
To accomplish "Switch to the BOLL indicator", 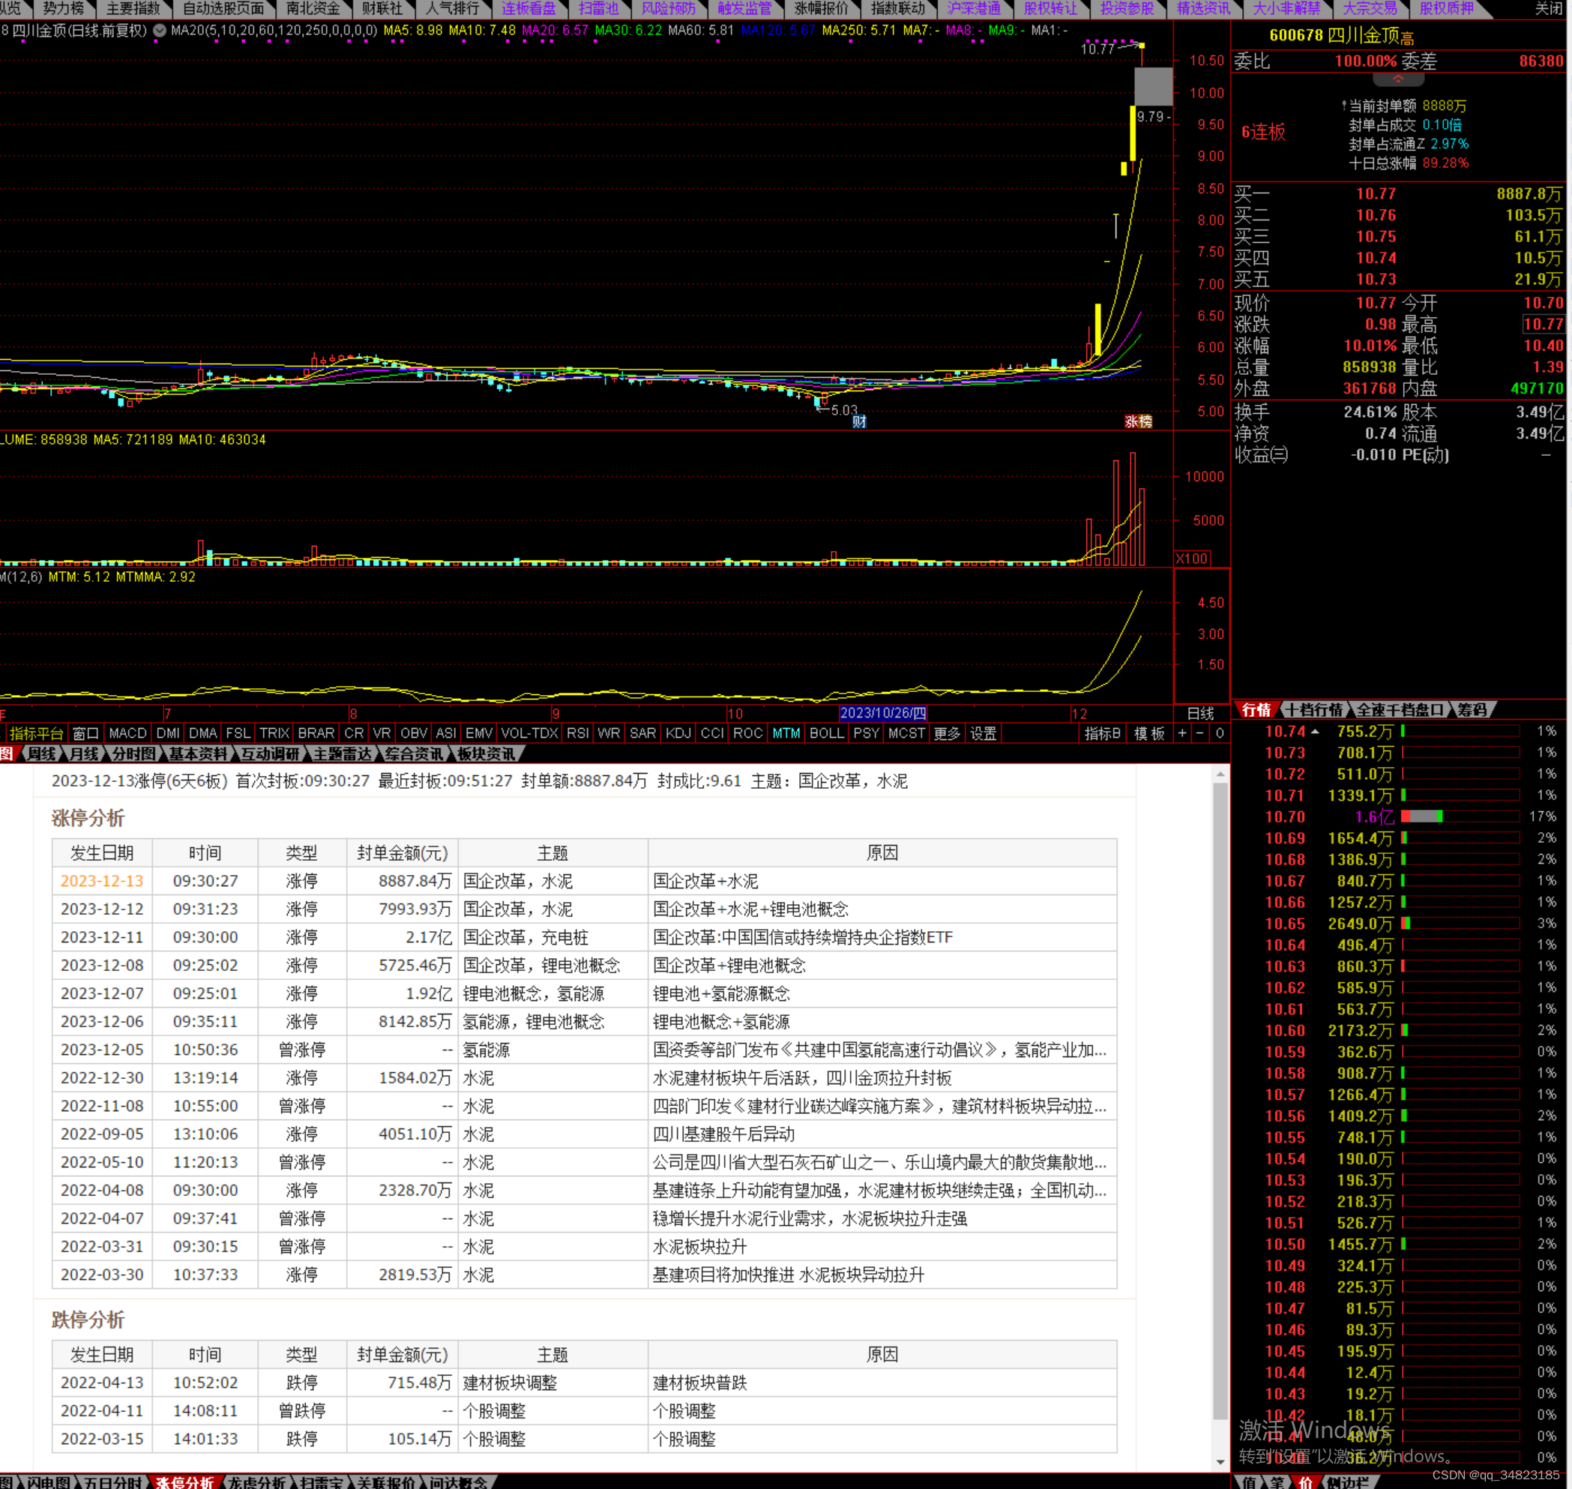I will pos(826,733).
